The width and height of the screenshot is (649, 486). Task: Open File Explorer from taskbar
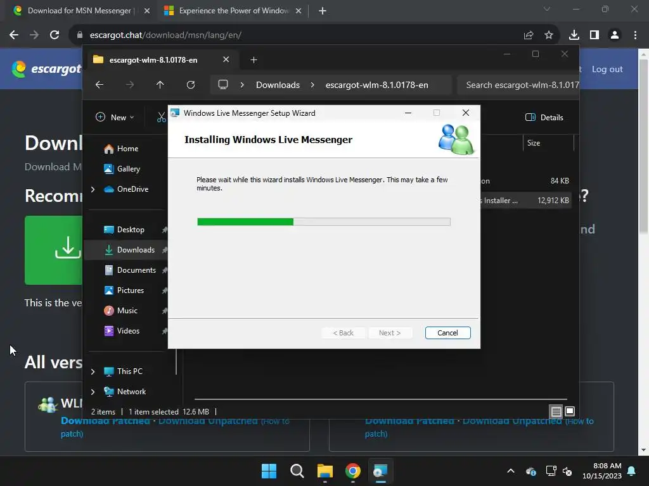(325, 471)
